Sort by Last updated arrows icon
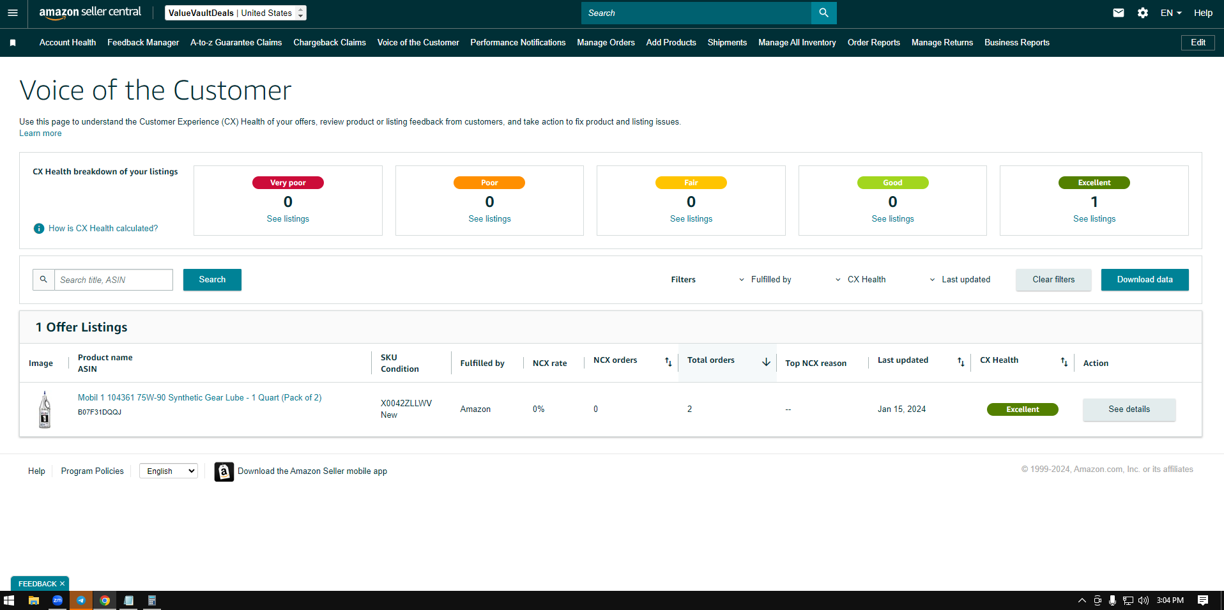 pos(961,362)
